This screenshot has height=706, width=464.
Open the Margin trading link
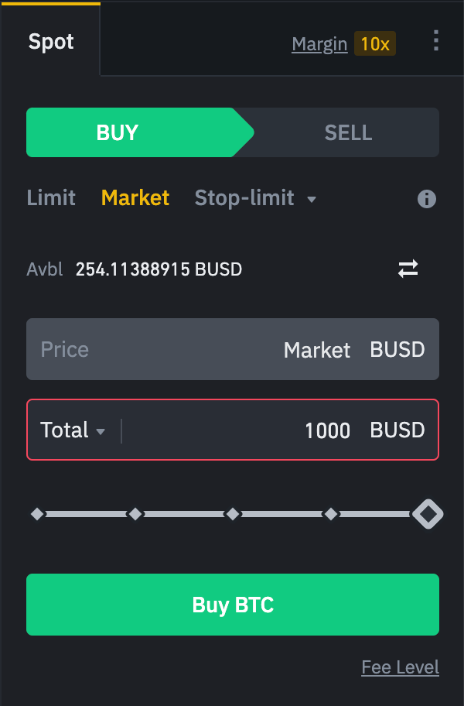tap(319, 44)
